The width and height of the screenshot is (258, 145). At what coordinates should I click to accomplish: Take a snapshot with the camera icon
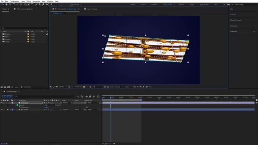[x=84, y=87]
